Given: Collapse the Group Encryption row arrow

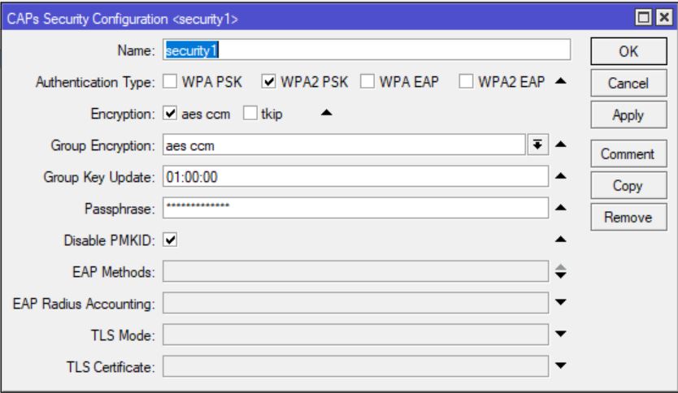Looking at the screenshot, I should (x=560, y=145).
